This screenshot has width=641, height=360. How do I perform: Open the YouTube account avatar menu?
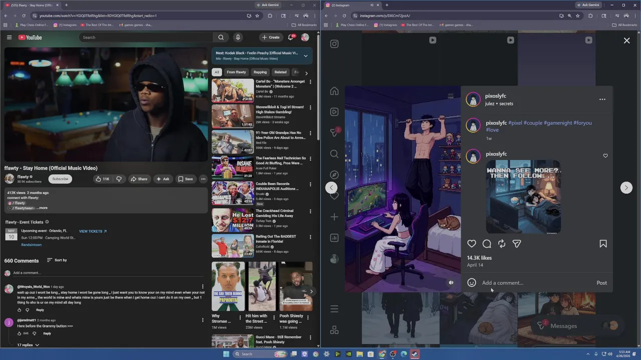pyautogui.click(x=305, y=37)
